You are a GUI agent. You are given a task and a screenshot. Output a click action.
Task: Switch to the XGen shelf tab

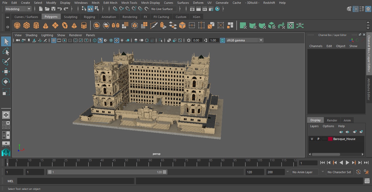pos(196,17)
